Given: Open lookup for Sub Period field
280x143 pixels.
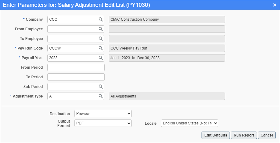Looking at the screenshot, I should pyautogui.click(x=101, y=87).
